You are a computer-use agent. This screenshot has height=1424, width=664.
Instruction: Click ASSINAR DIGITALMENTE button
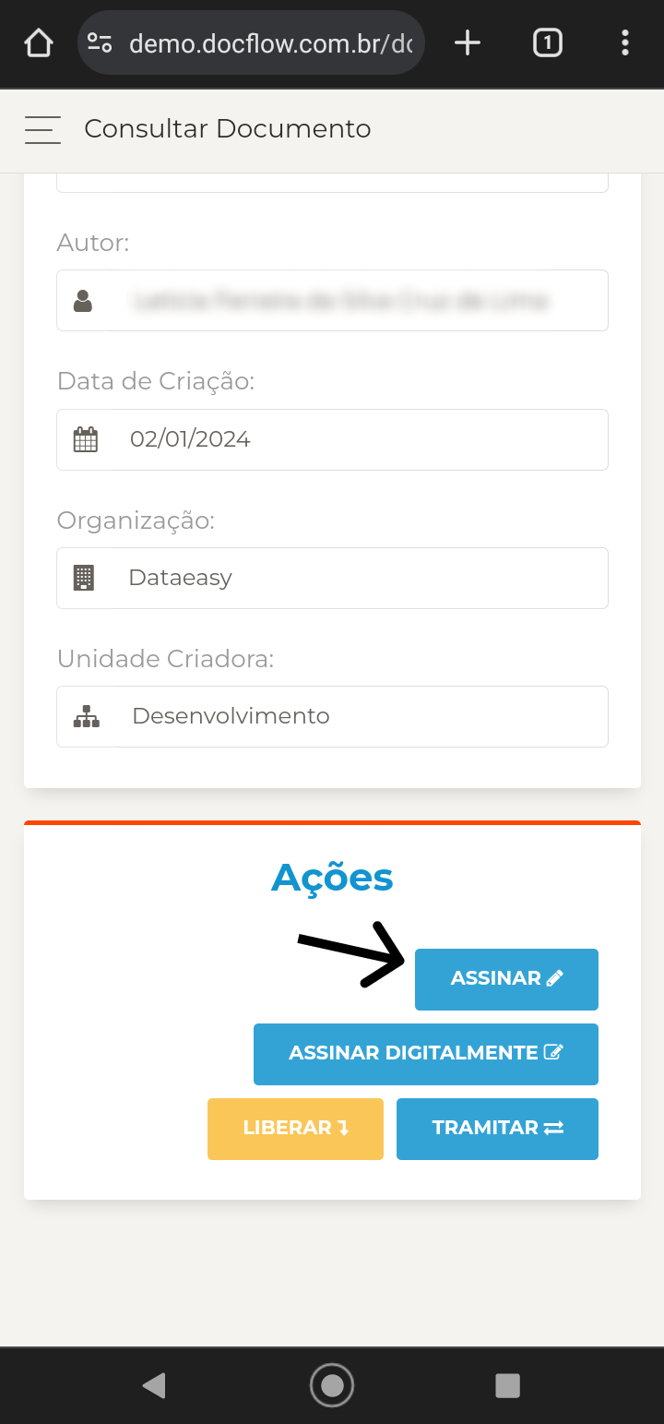click(x=426, y=1054)
